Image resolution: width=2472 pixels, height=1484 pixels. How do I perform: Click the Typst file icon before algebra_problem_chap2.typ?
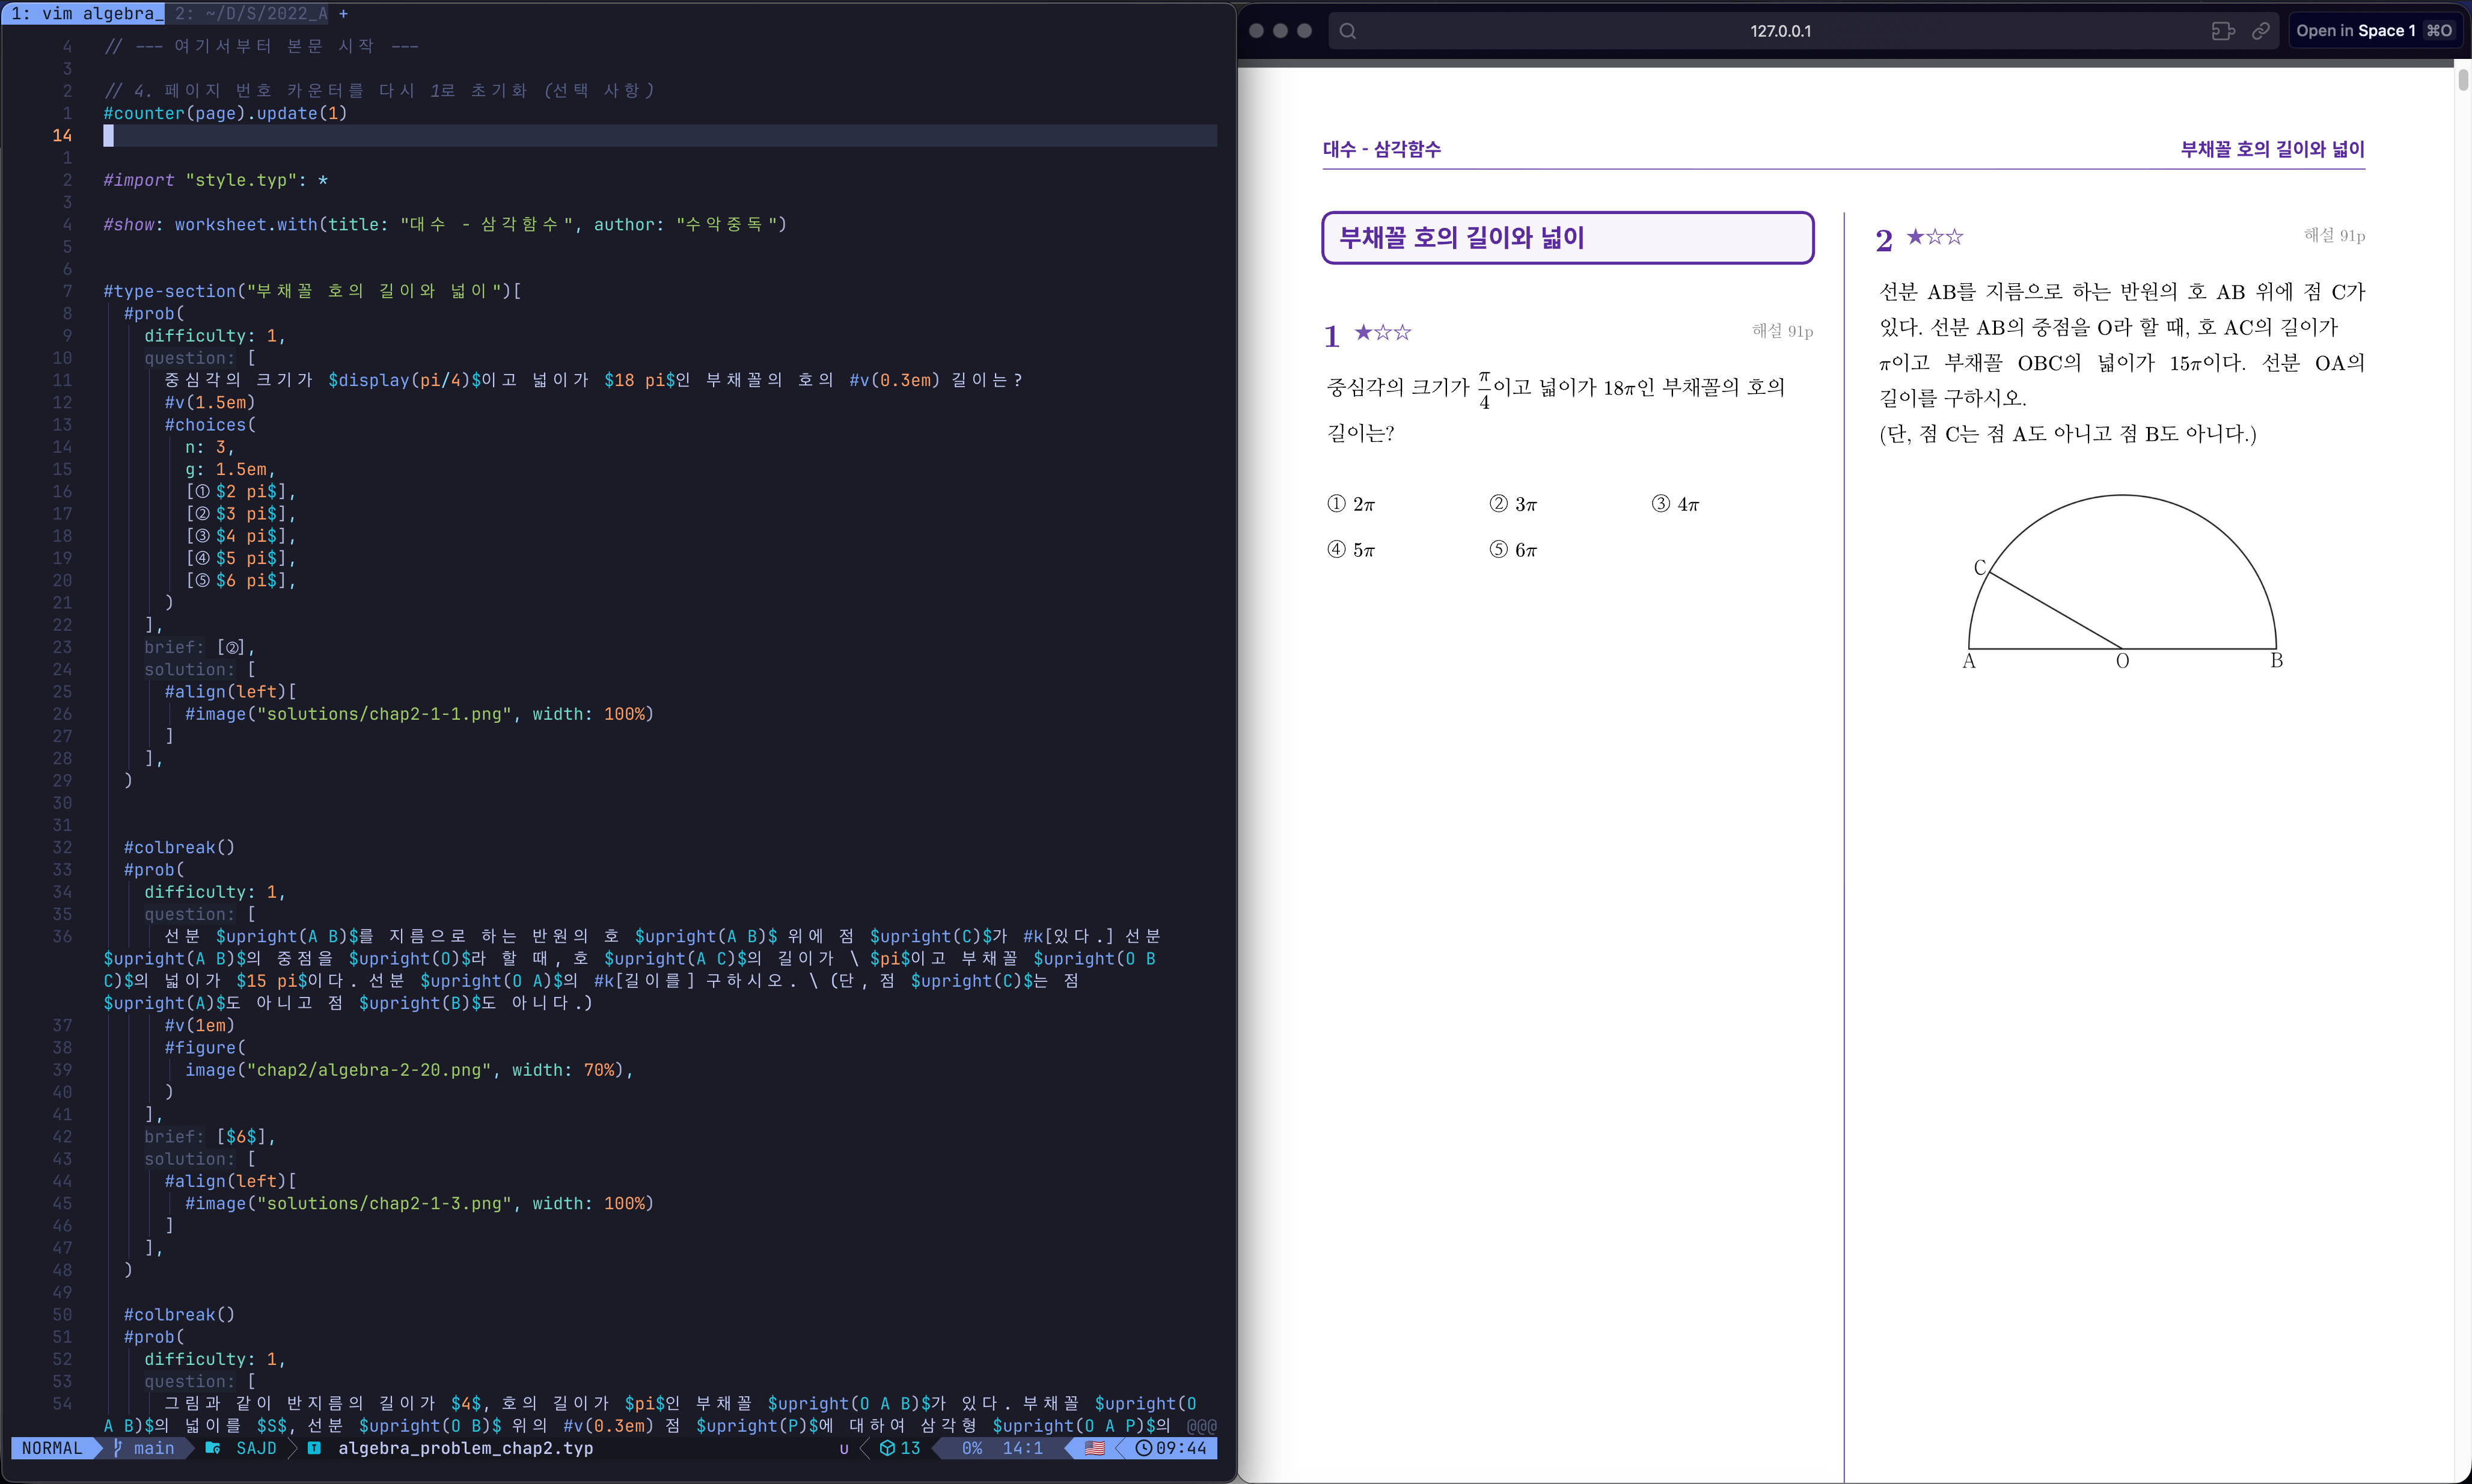coord(314,1448)
